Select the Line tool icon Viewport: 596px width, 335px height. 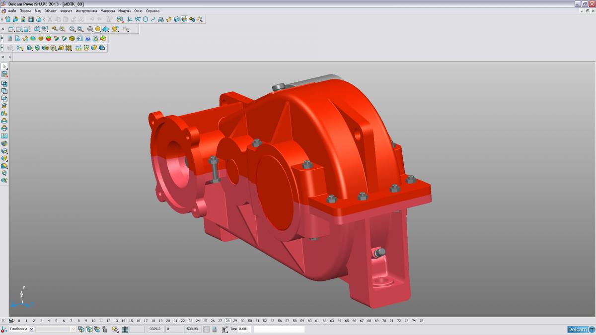137,19
